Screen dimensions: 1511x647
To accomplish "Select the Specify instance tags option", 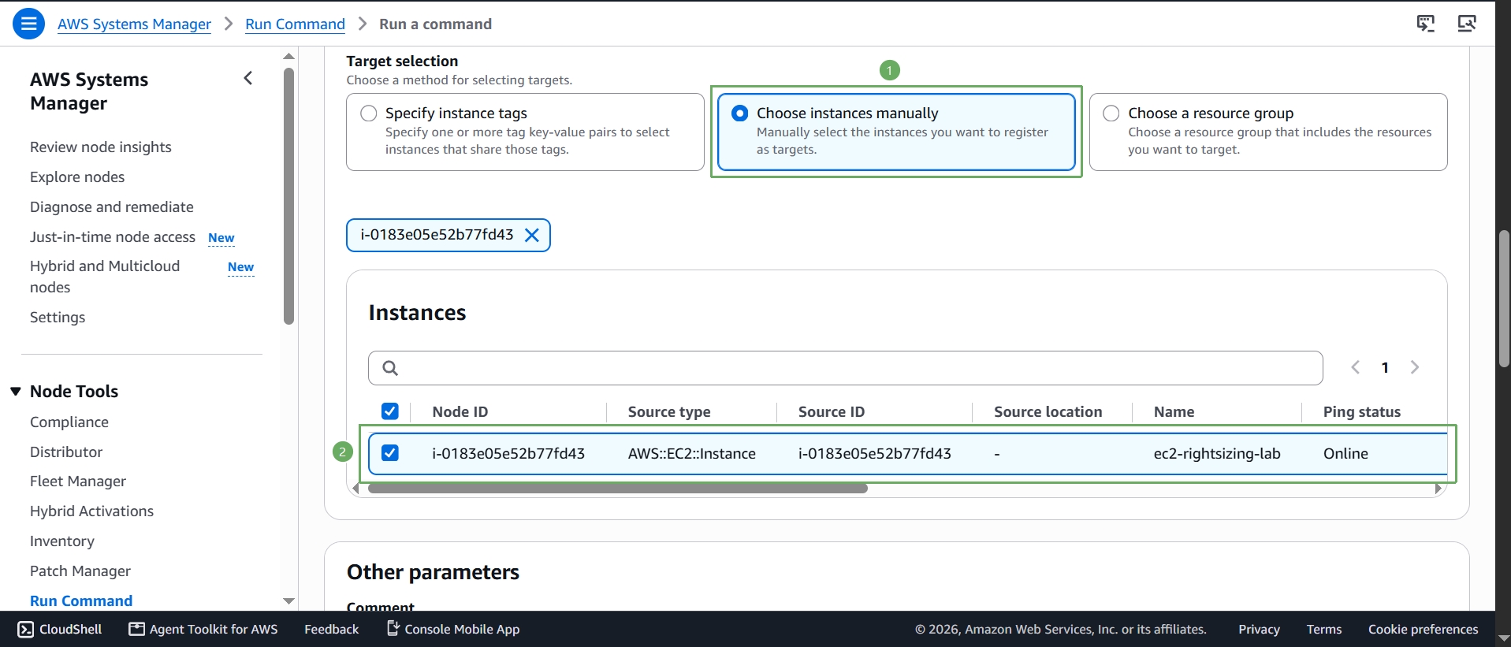I will (525, 132).
